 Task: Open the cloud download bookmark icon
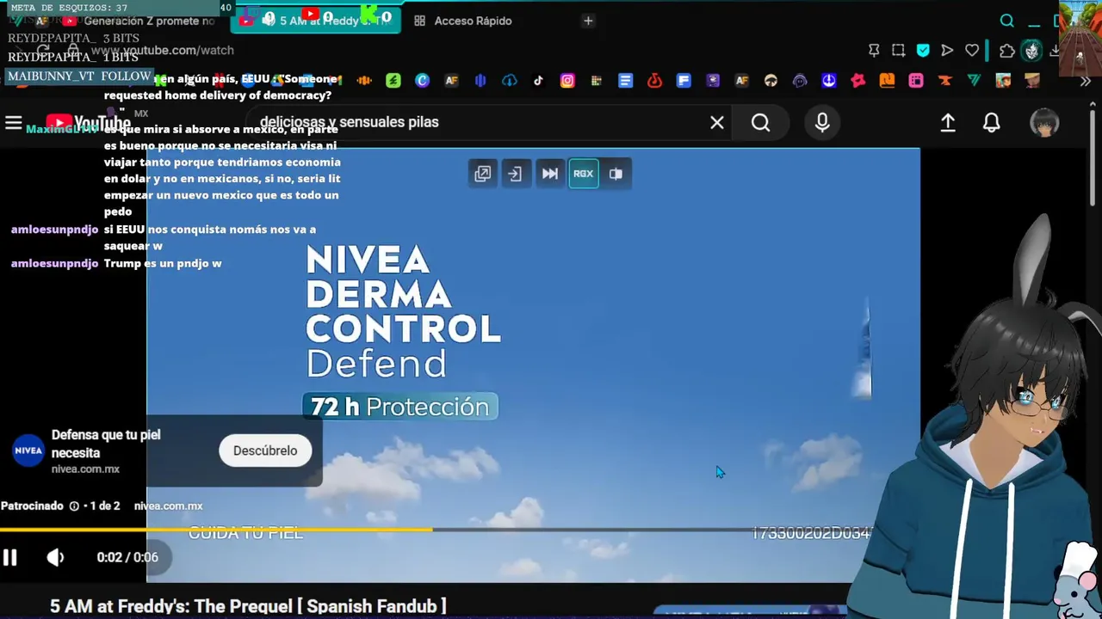pyautogui.click(x=509, y=81)
